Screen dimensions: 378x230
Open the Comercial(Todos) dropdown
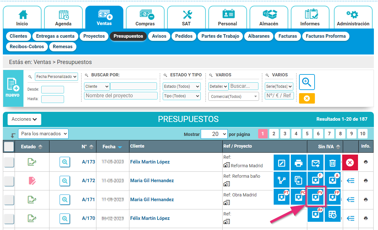tap(233, 96)
